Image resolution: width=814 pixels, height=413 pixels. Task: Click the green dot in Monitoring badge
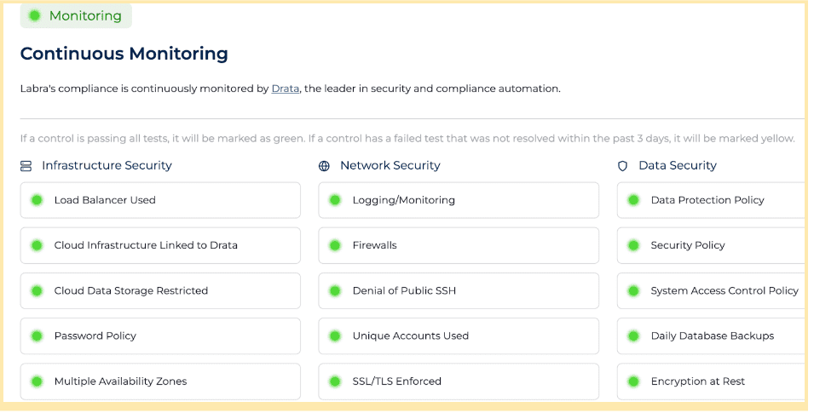[x=34, y=16]
